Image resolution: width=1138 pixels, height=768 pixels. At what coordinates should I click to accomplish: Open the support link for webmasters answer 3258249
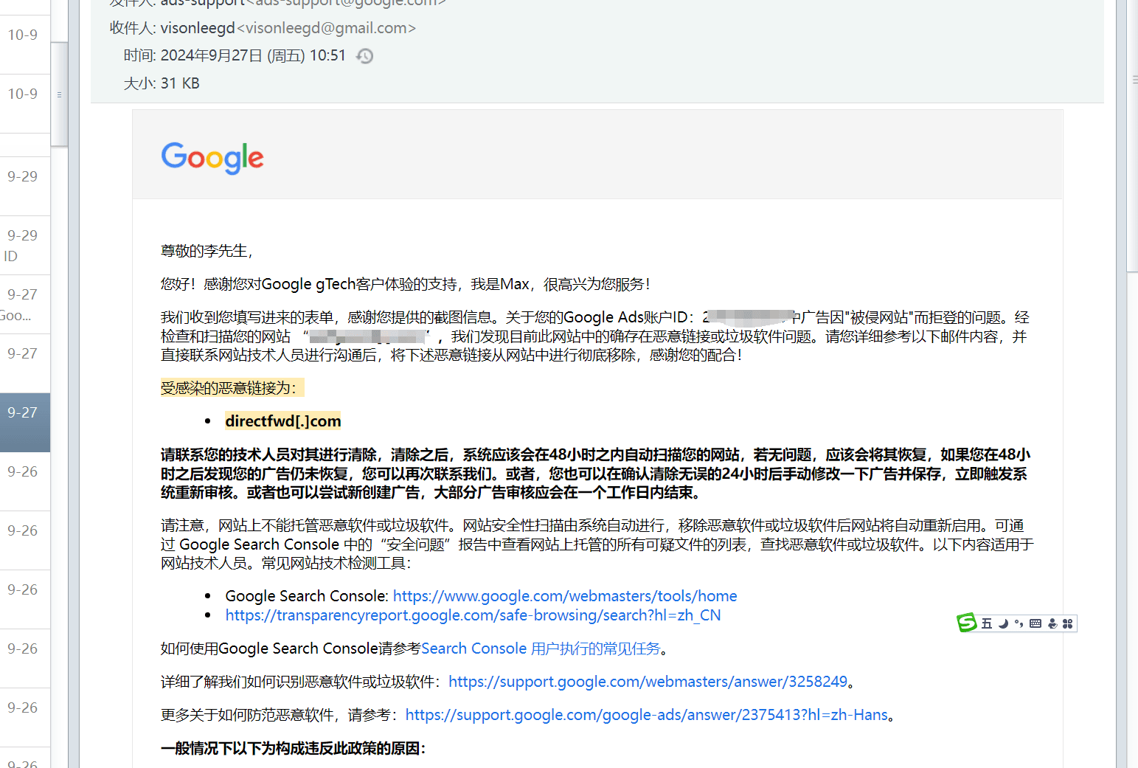[648, 682]
